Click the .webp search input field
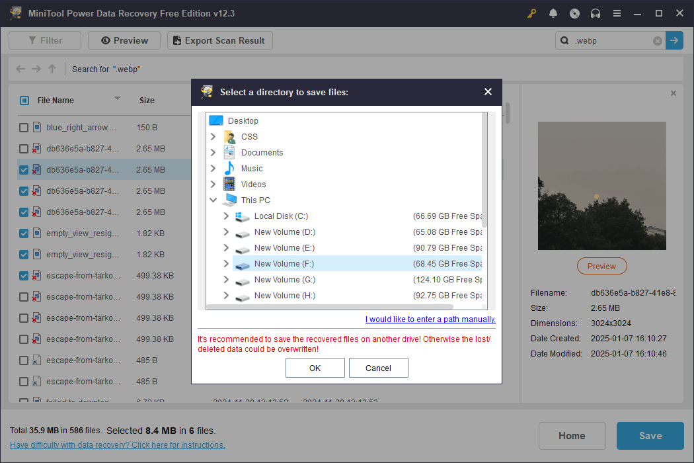The width and height of the screenshot is (694, 463). (611, 41)
